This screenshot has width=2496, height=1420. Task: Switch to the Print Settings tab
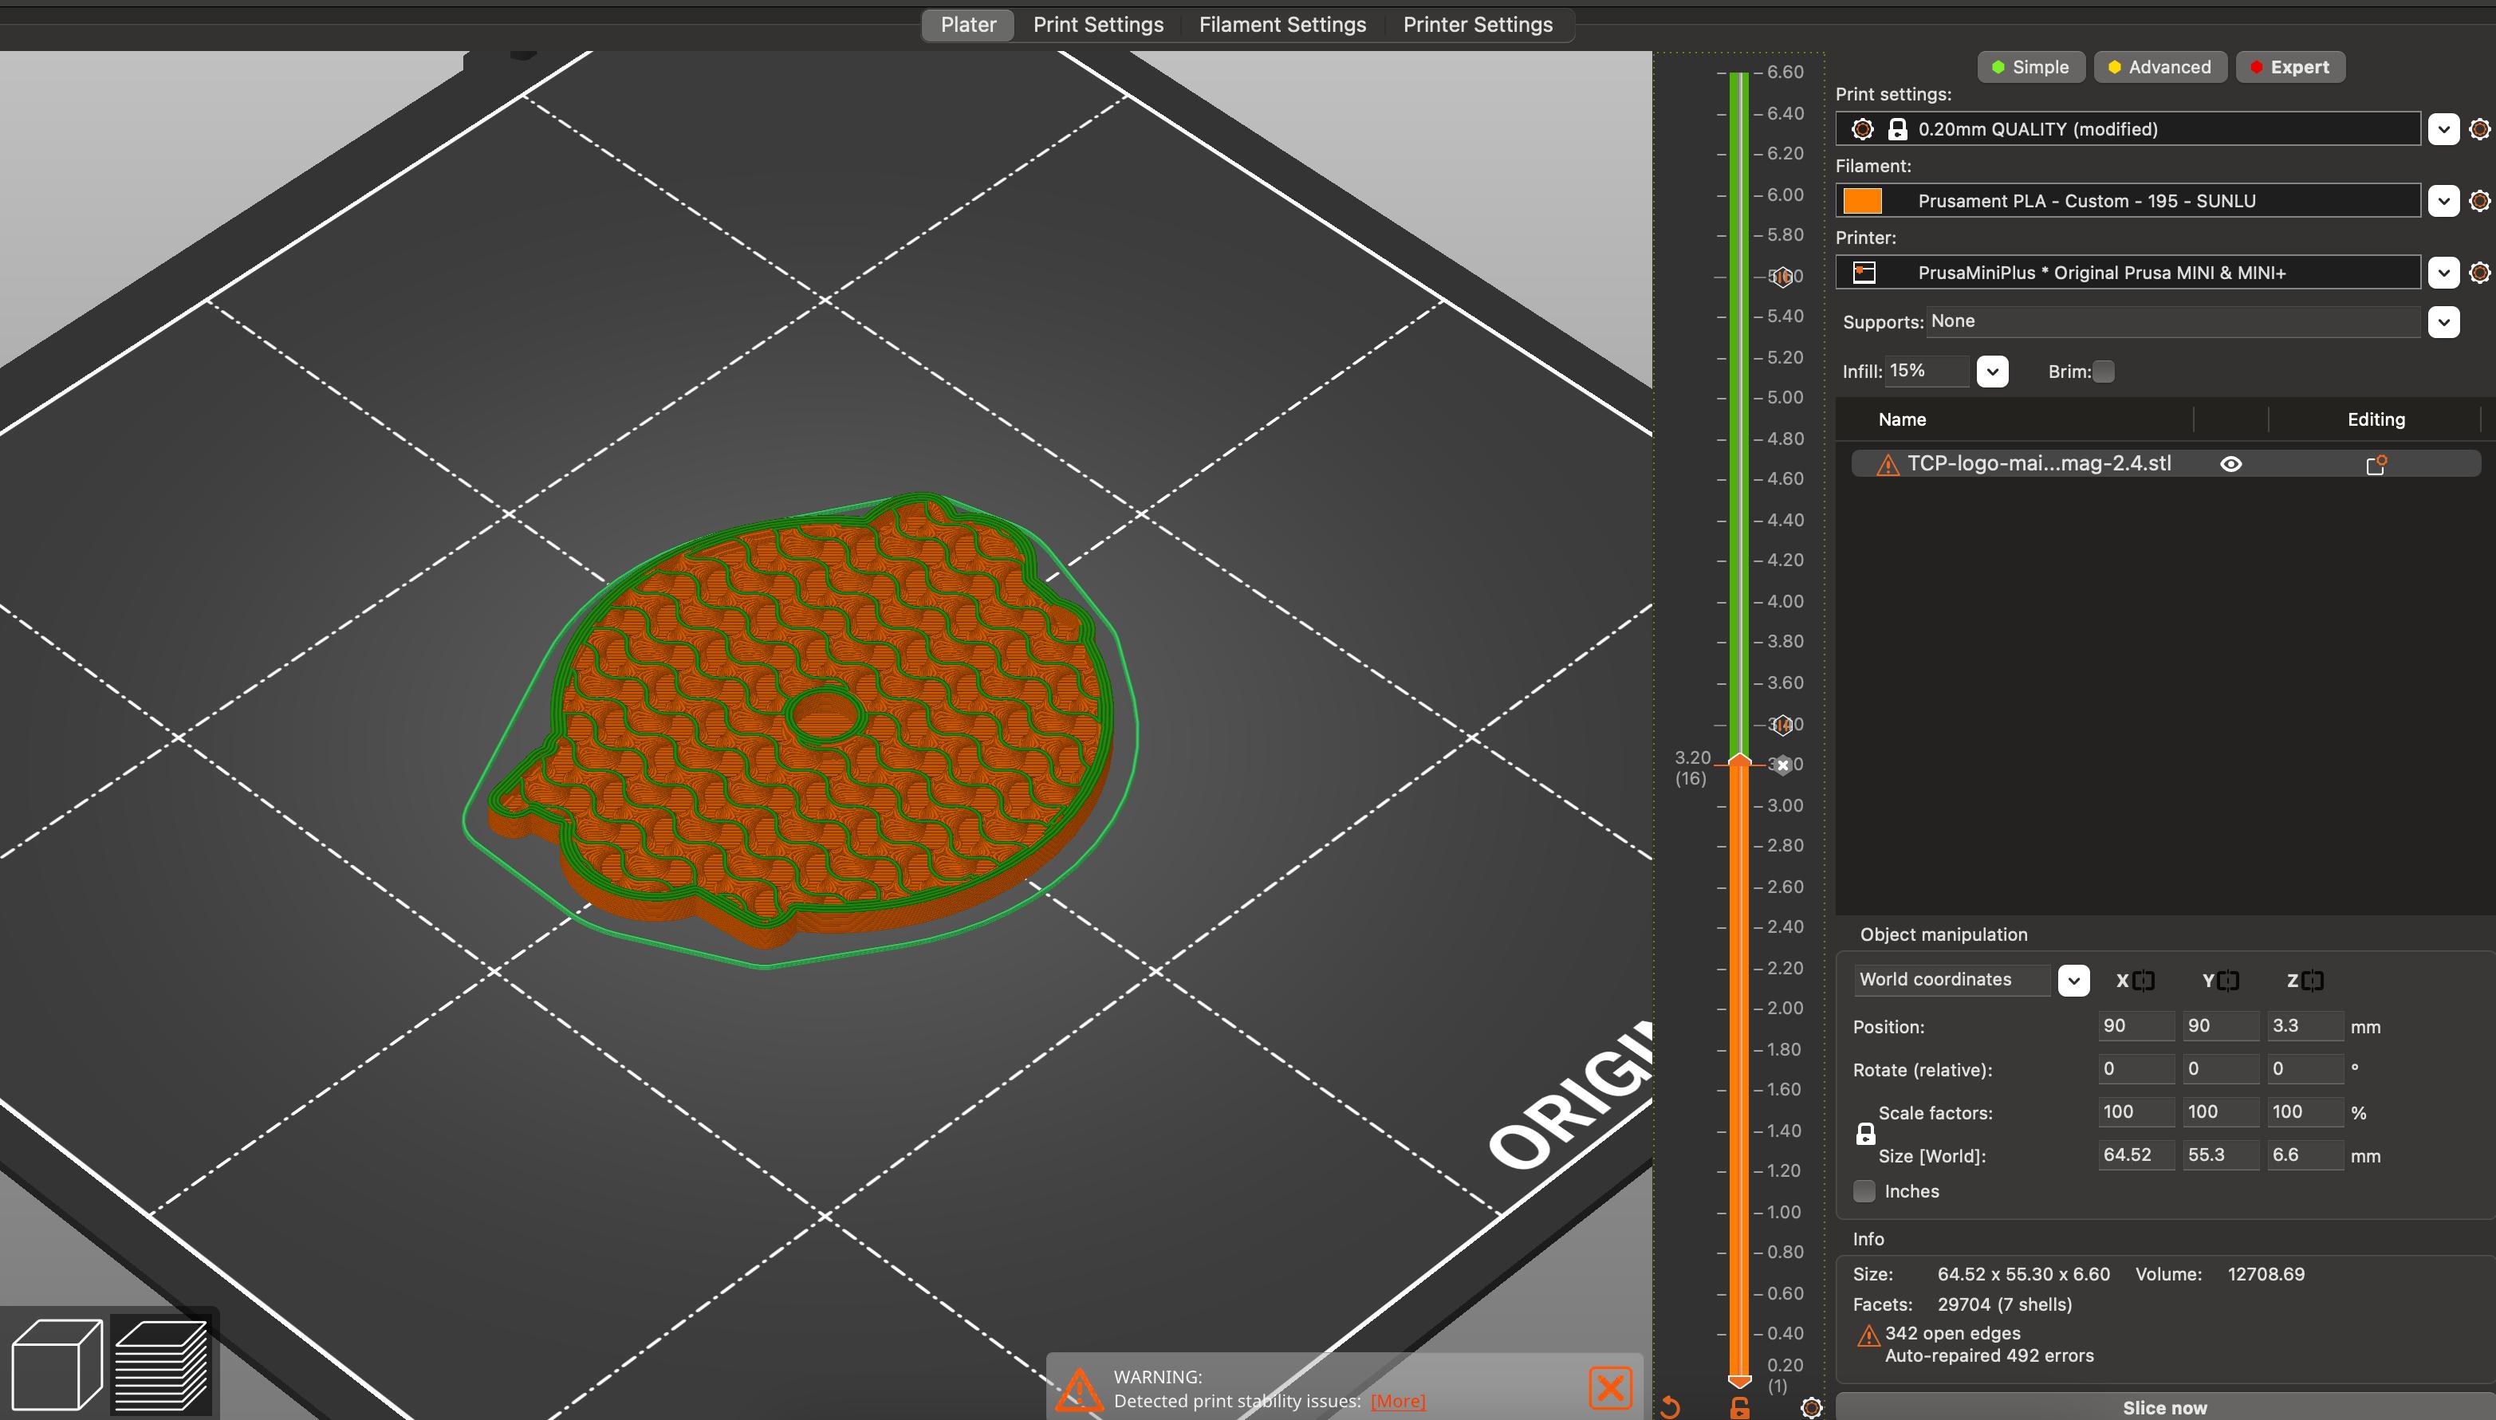[1097, 24]
